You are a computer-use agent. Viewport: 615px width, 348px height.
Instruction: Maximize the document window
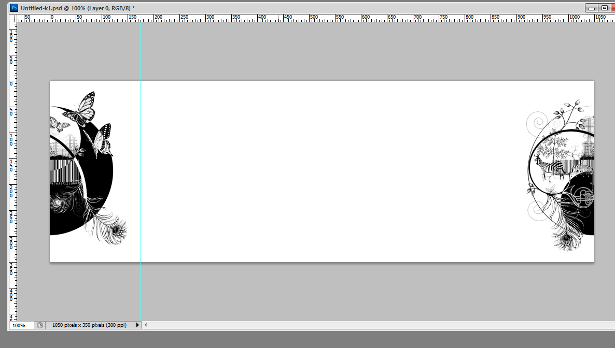[605, 8]
